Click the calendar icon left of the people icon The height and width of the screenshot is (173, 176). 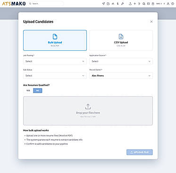(108, 4)
